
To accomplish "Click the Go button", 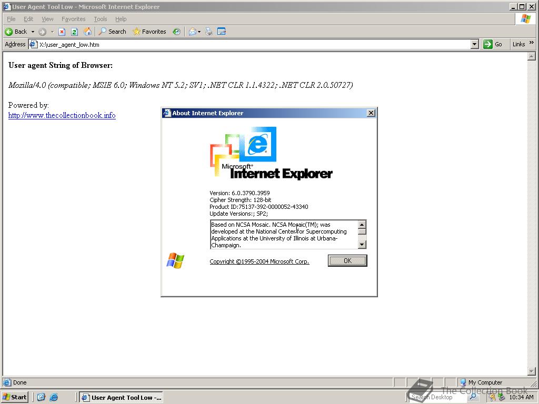I will tap(493, 44).
